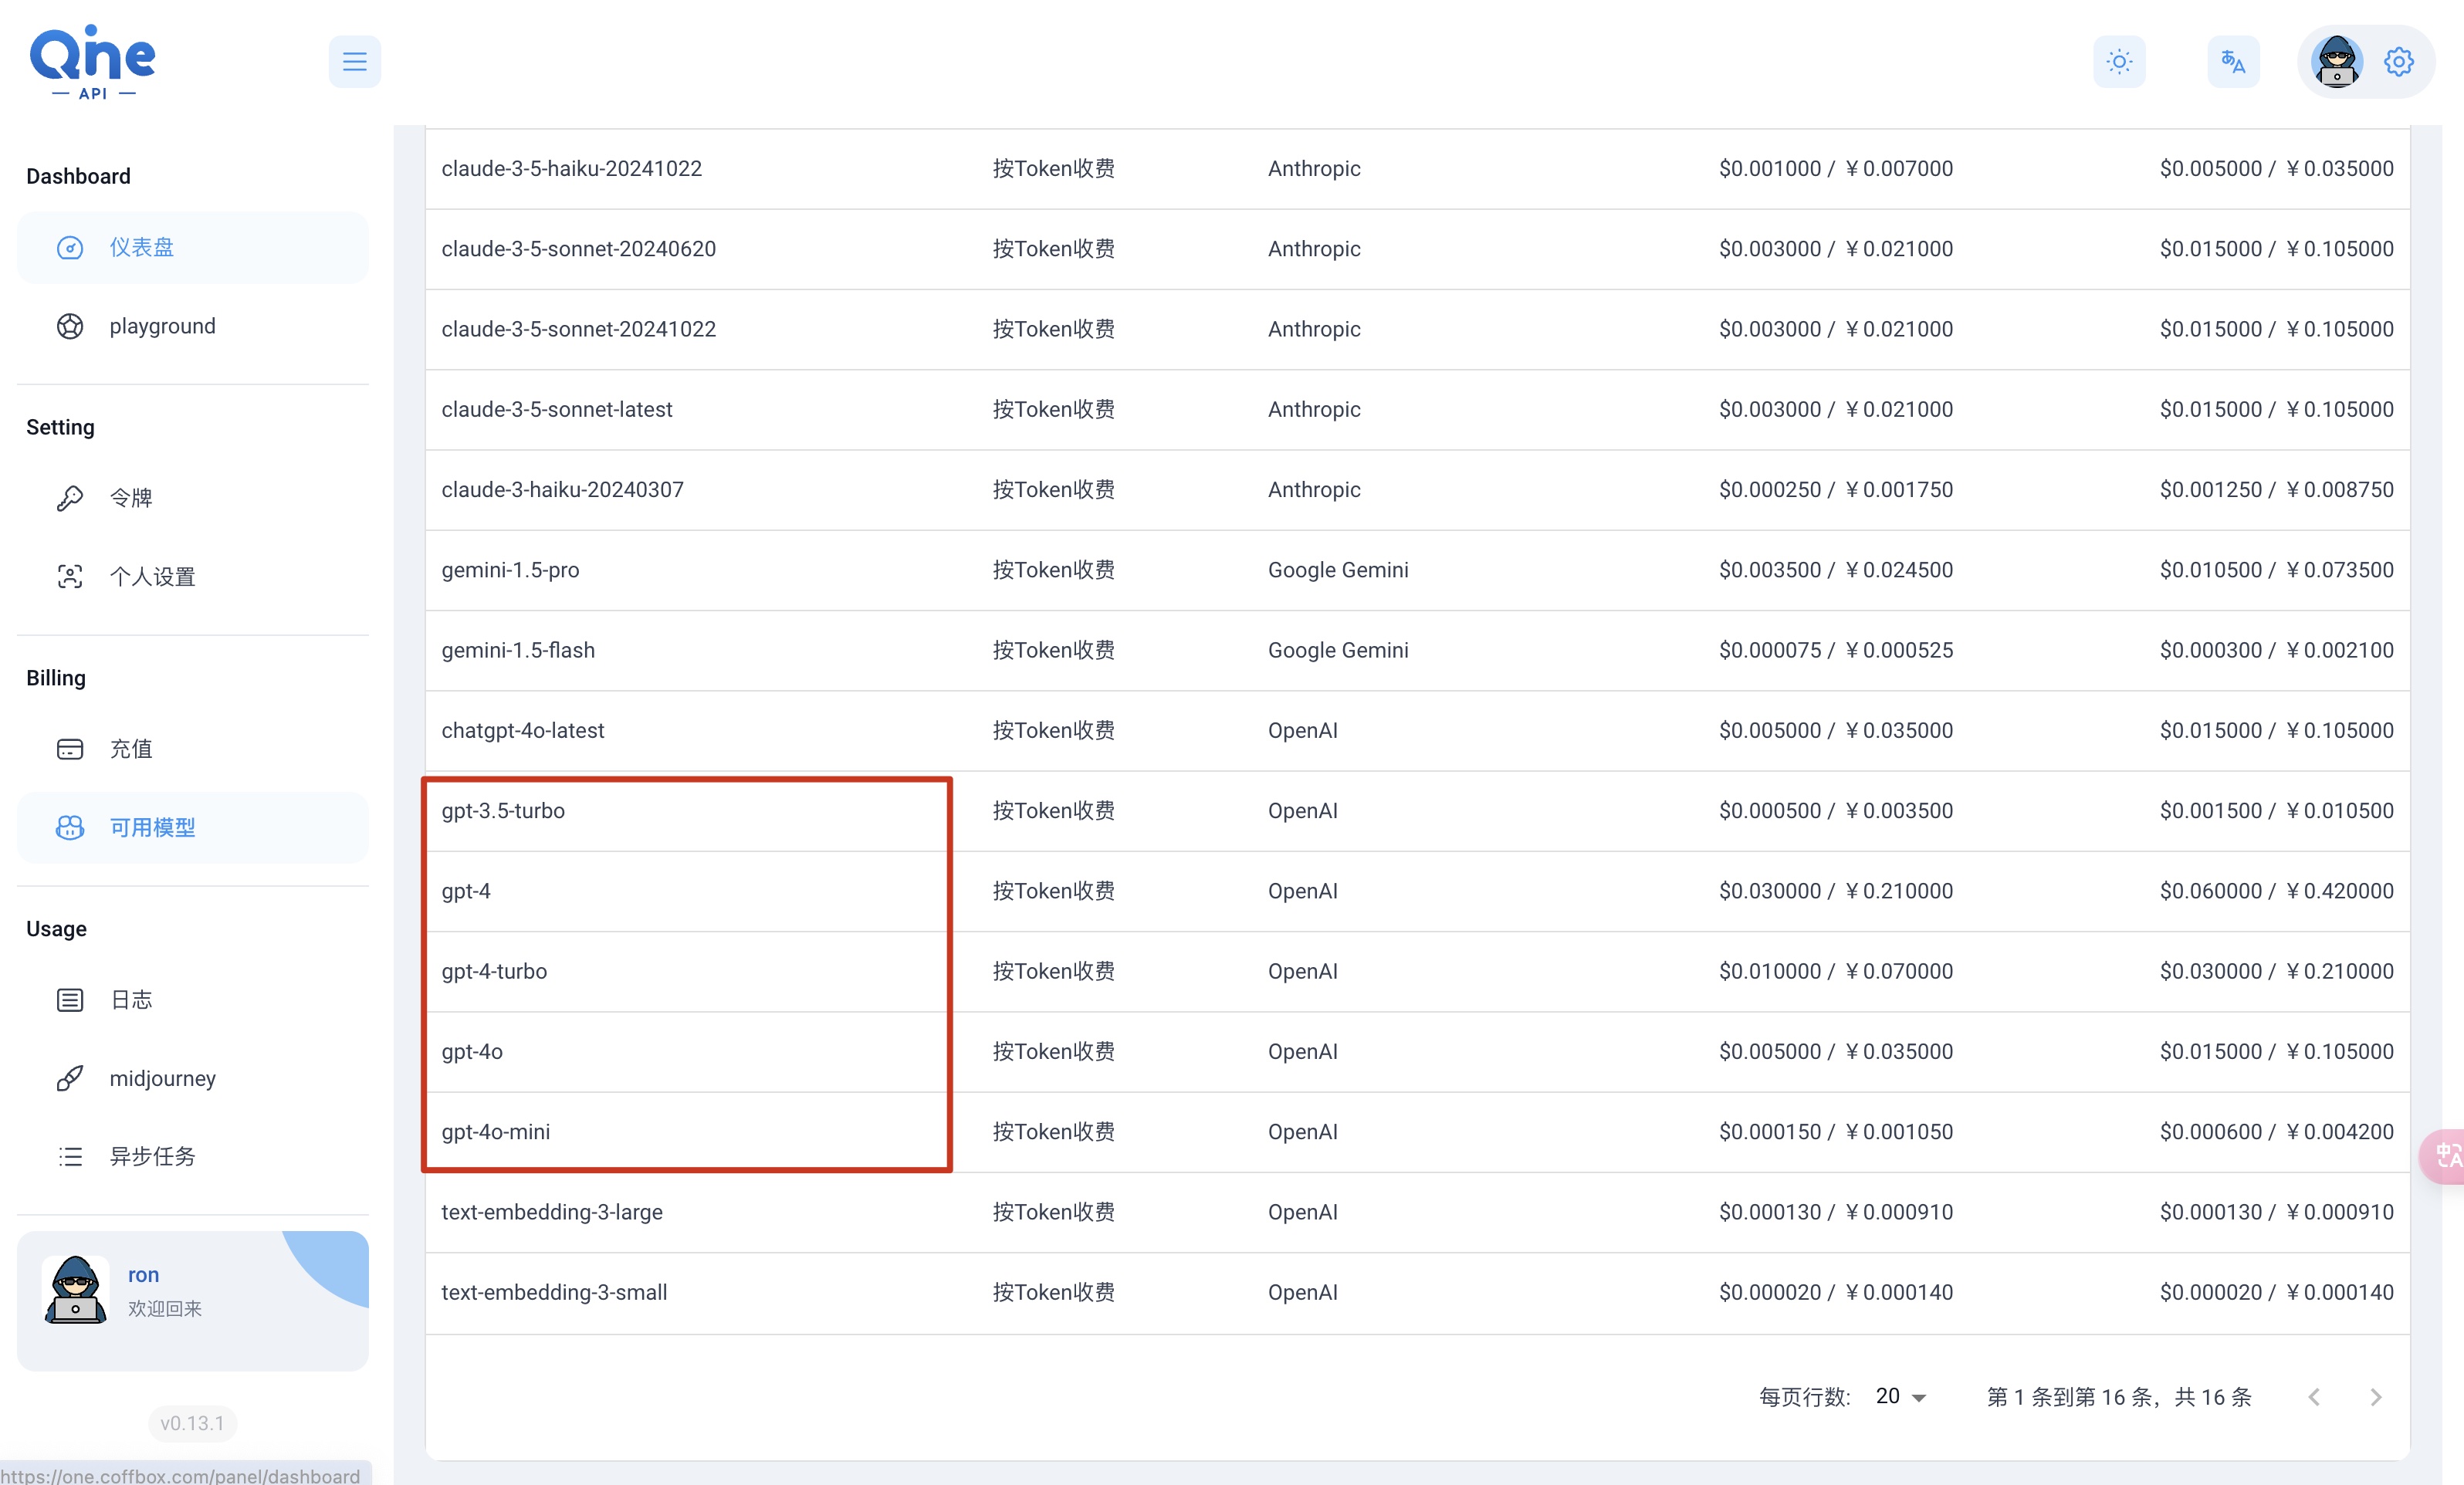
Task: Select the 可用模型 available models item
Action: point(193,827)
